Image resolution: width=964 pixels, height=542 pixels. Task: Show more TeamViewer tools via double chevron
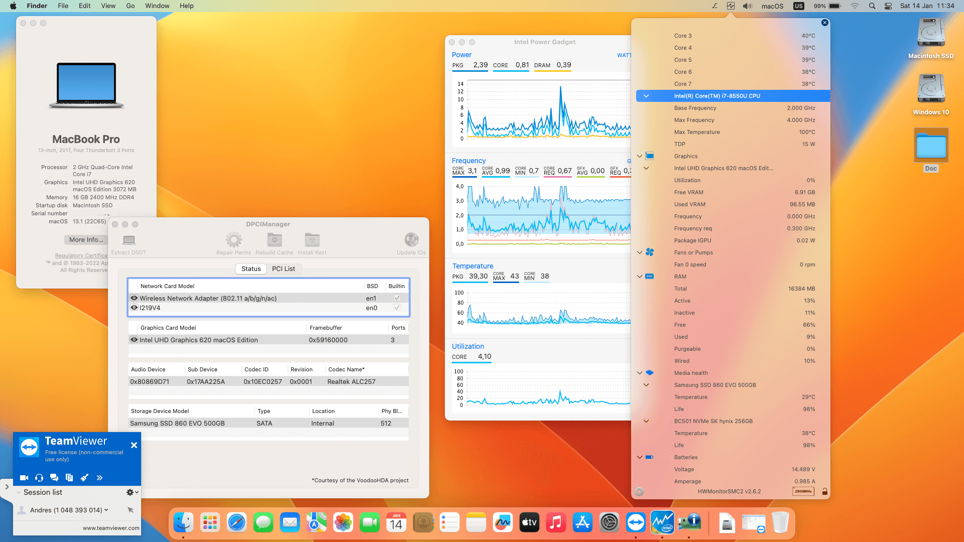coord(99,478)
